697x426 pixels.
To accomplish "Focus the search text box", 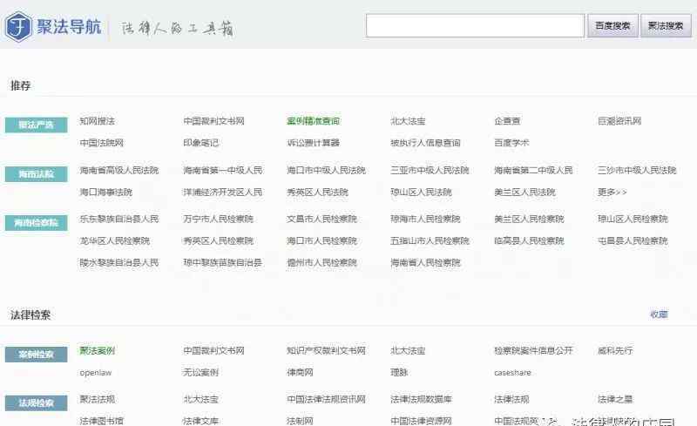I will point(475,26).
